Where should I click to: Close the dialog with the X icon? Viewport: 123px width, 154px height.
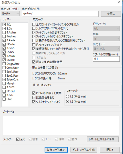tap(119, 2)
